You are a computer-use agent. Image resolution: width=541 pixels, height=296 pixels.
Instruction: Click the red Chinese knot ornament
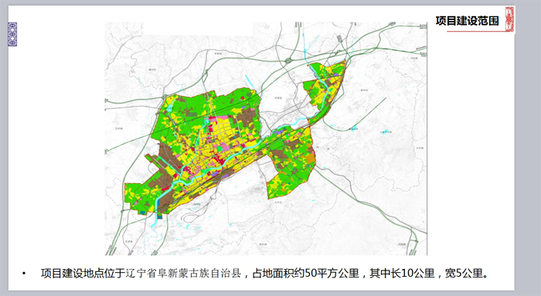point(509,19)
